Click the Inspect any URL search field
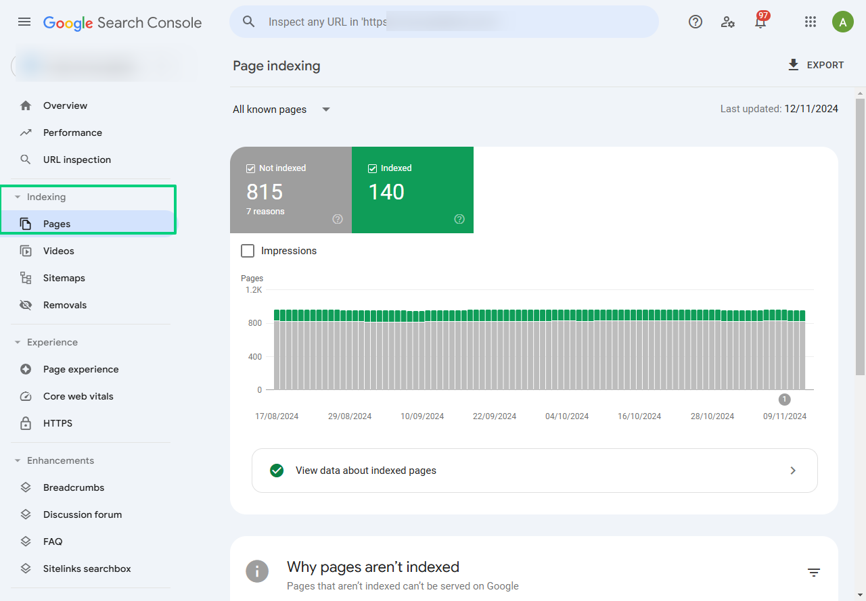 tap(444, 22)
